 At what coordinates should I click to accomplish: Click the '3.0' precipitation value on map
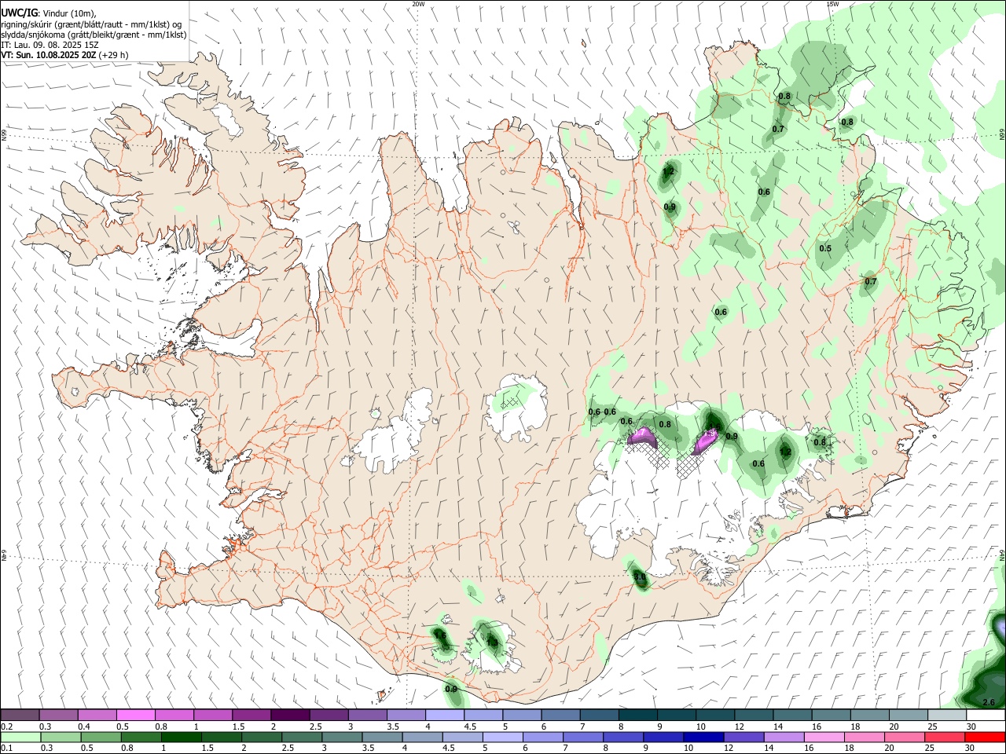[x=640, y=577]
